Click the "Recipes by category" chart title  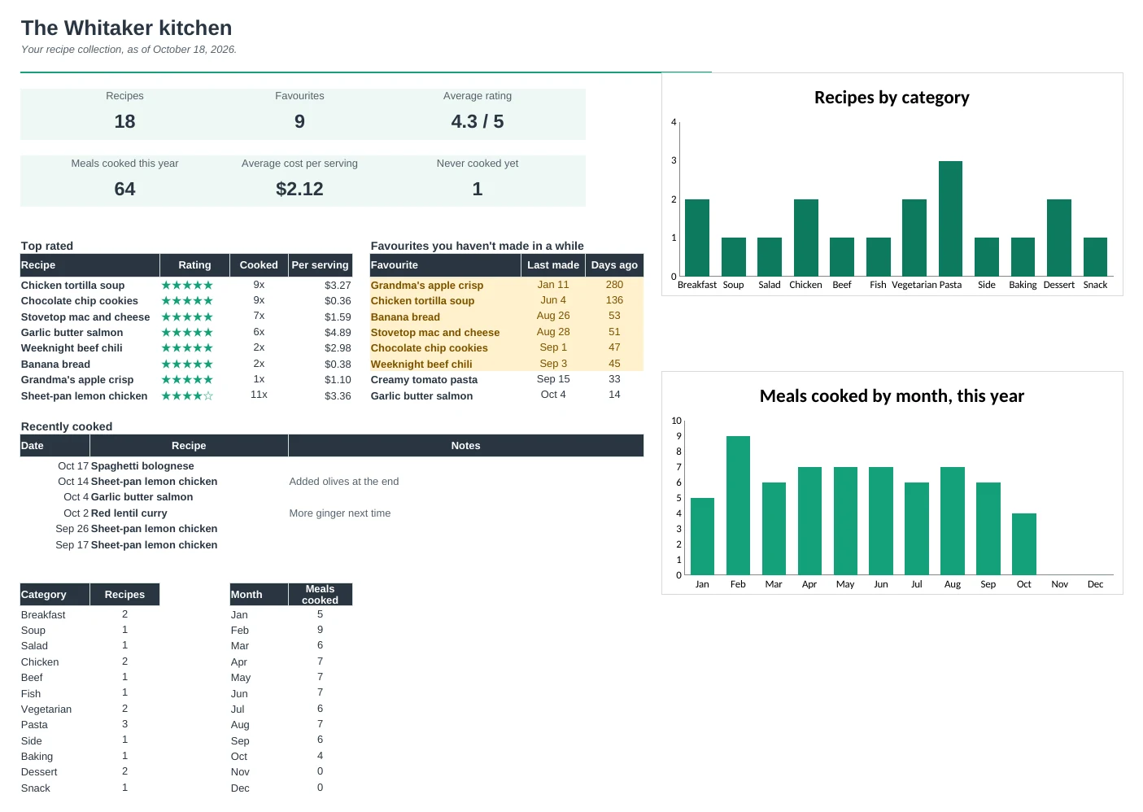pyautogui.click(x=892, y=98)
